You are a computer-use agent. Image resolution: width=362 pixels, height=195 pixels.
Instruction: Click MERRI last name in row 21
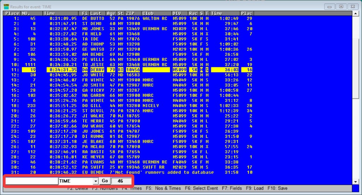tap(97, 121)
